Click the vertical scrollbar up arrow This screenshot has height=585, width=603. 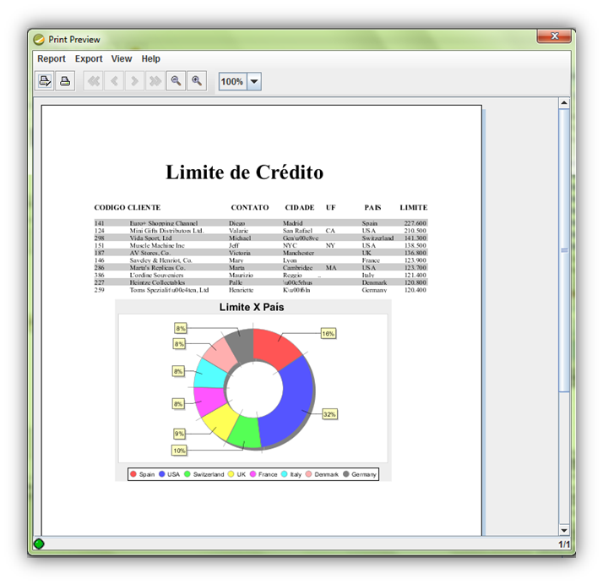coord(564,103)
